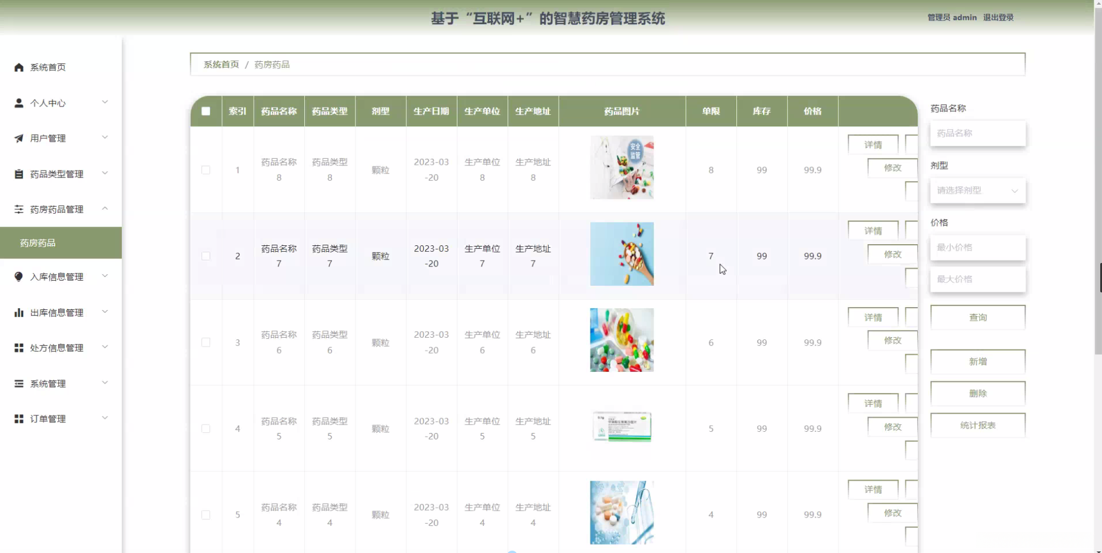Open the 请选择剂型 dropdown
The image size is (1102, 553).
point(978,191)
